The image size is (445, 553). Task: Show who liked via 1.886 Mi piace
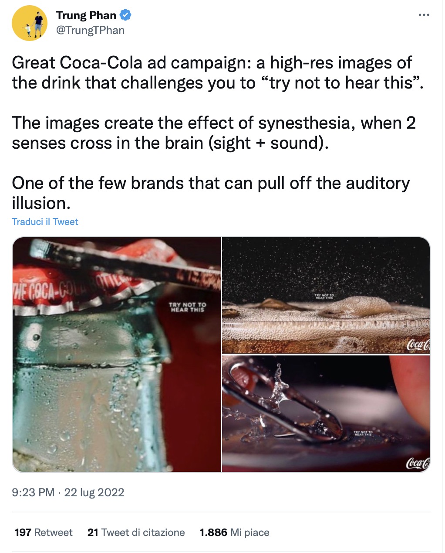pos(234,533)
